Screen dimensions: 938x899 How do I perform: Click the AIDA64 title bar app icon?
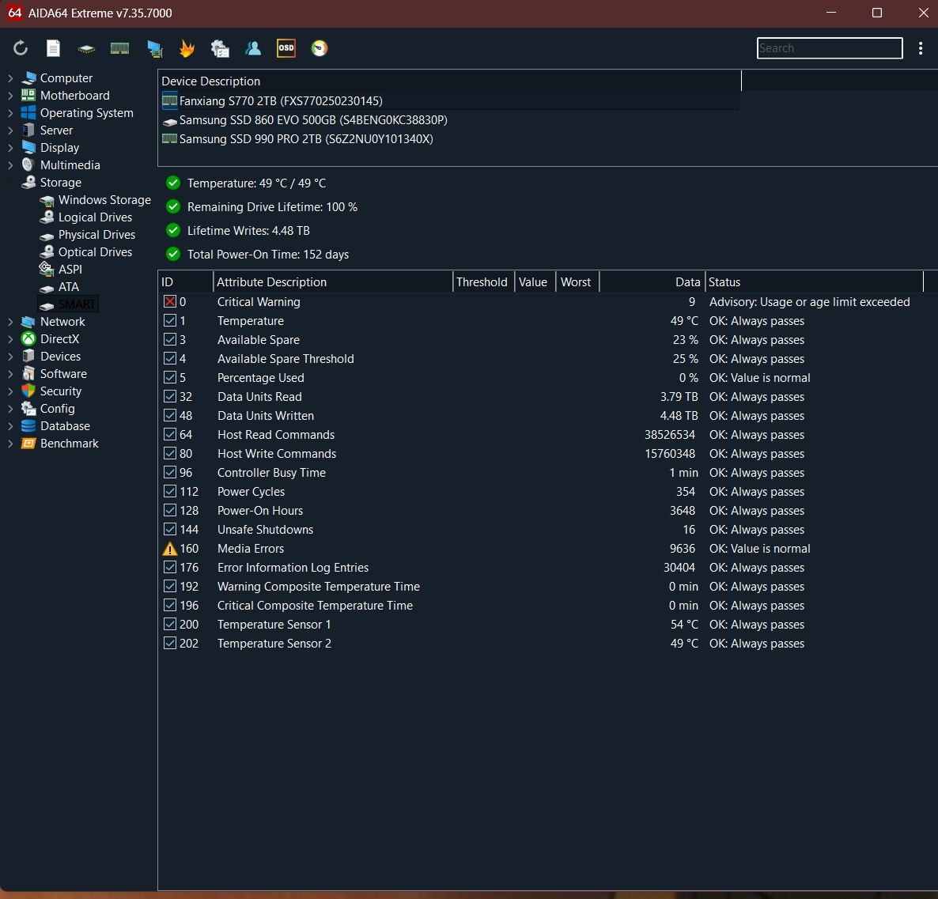tap(14, 13)
